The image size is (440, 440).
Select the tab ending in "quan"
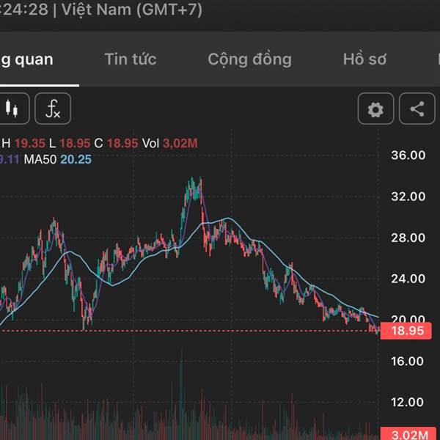(26, 60)
